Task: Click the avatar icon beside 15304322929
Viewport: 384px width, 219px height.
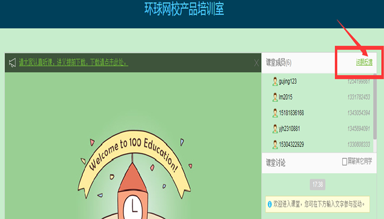Action: 275,145
